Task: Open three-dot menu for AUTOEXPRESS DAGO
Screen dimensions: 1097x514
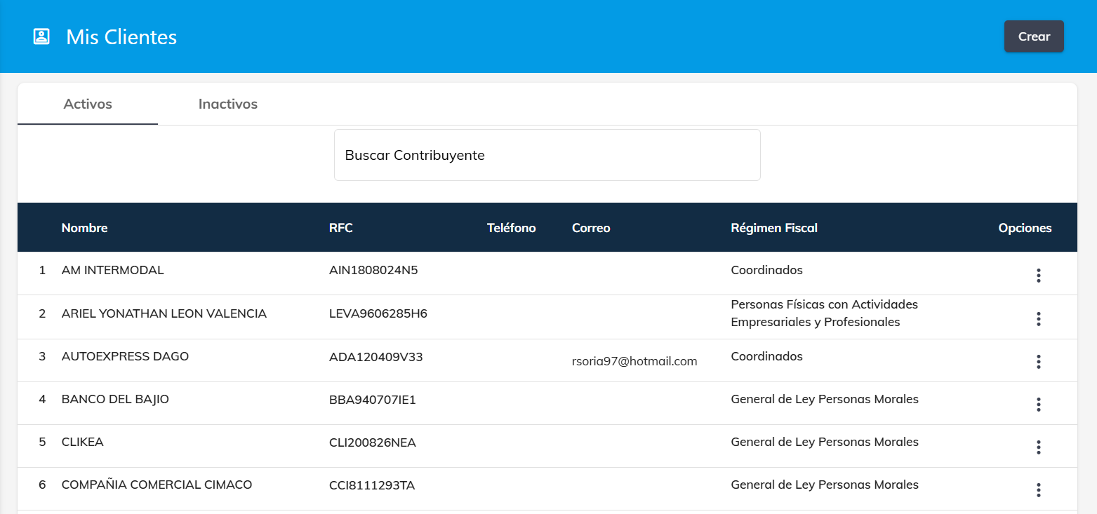Action: pyautogui.click(x=1038, y=362)
